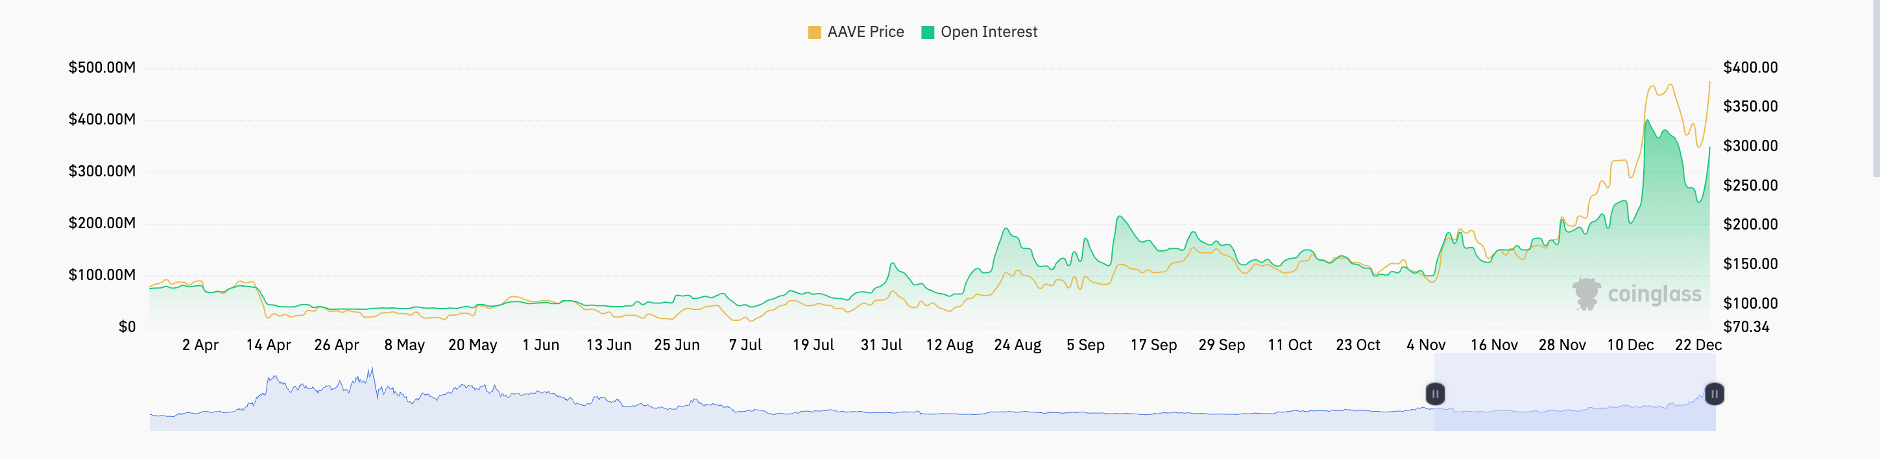Click the $70.34 price axis label

pyautogui.click(x=1746, y=327)
